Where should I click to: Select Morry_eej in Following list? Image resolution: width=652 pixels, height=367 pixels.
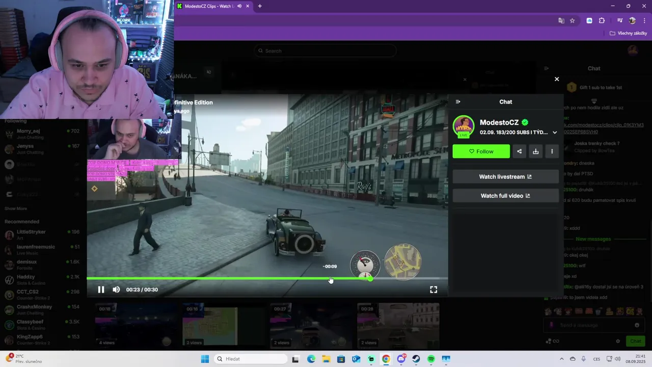click(42, 134)
